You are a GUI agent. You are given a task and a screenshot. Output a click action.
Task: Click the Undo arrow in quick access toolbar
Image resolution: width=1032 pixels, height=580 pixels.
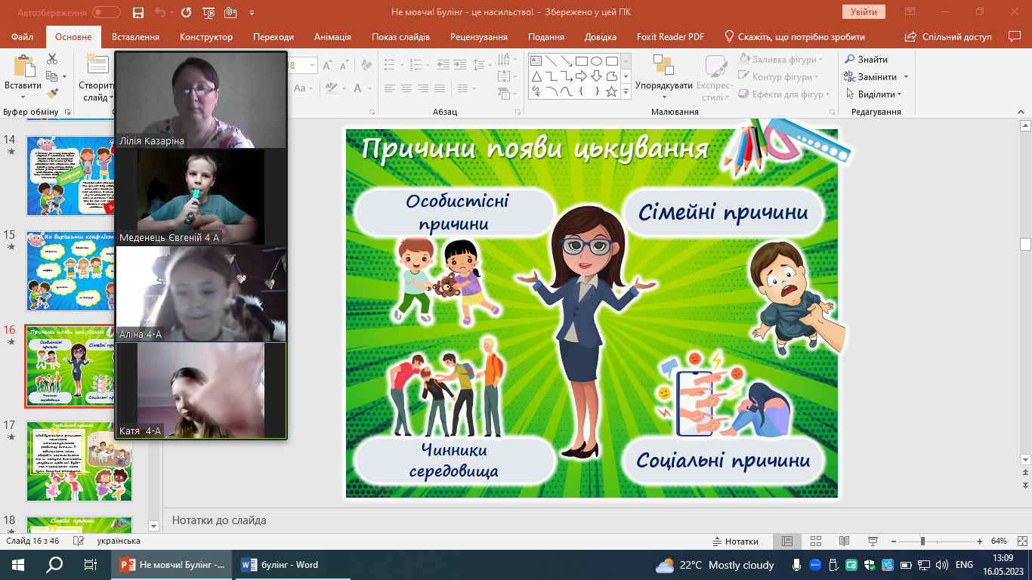pyautogui.click(x=159, y=13)
